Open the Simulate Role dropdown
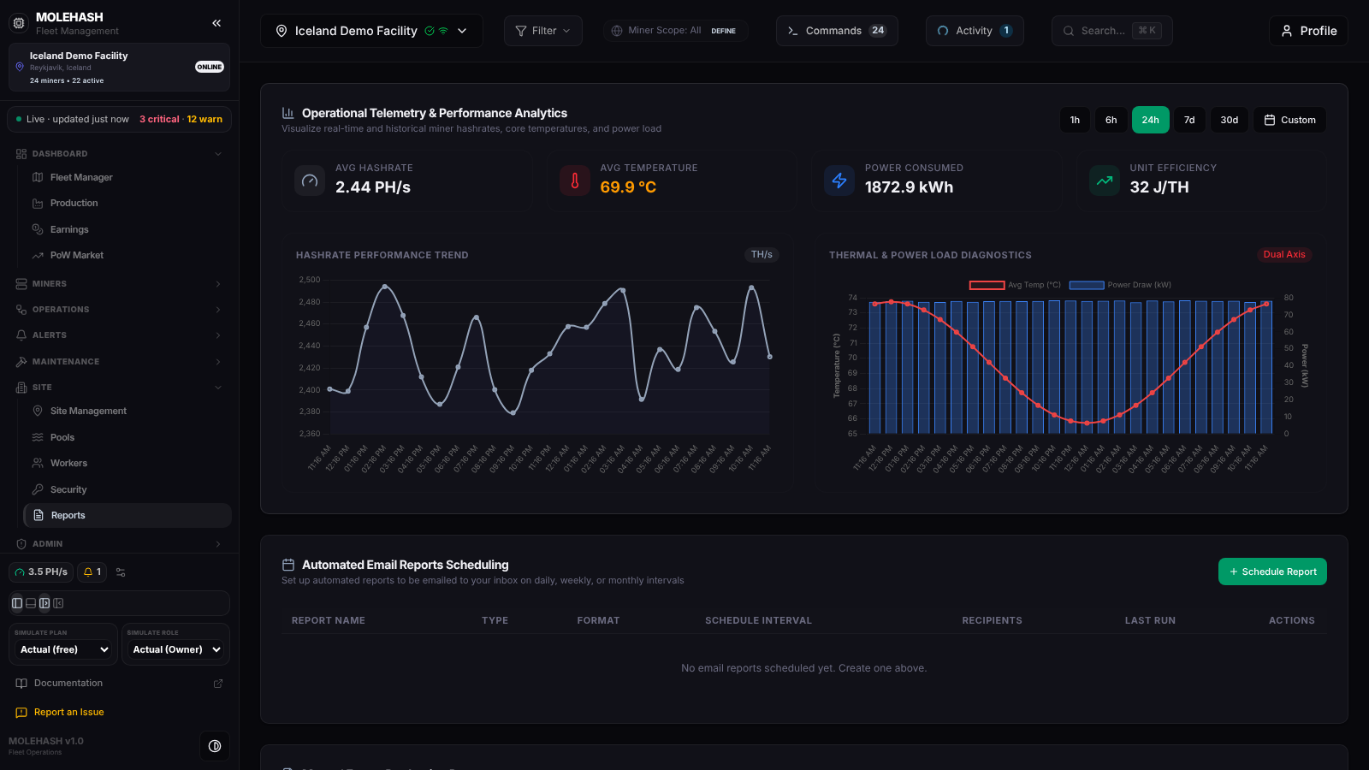This screenshot has width=1369, height=770. tap(175, 649)
